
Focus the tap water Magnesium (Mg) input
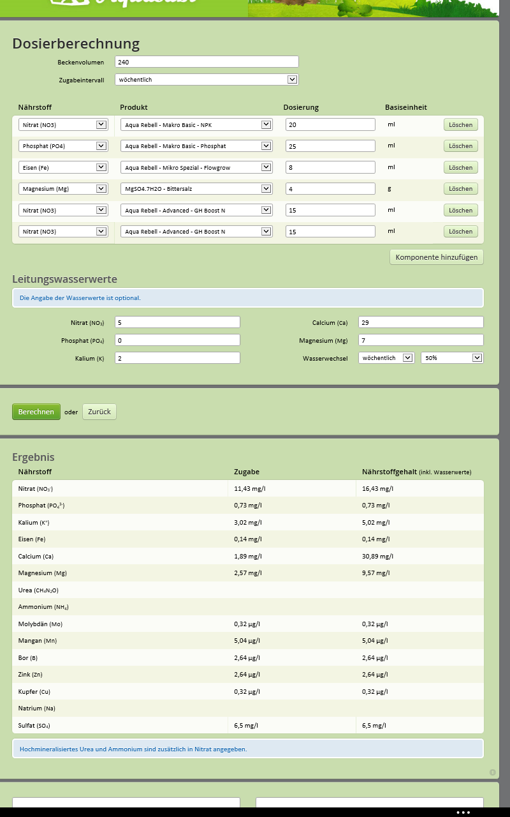(x=421, y=340)
